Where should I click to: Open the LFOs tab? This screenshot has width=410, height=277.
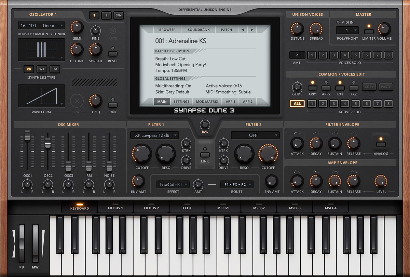(x=187, y=208)
